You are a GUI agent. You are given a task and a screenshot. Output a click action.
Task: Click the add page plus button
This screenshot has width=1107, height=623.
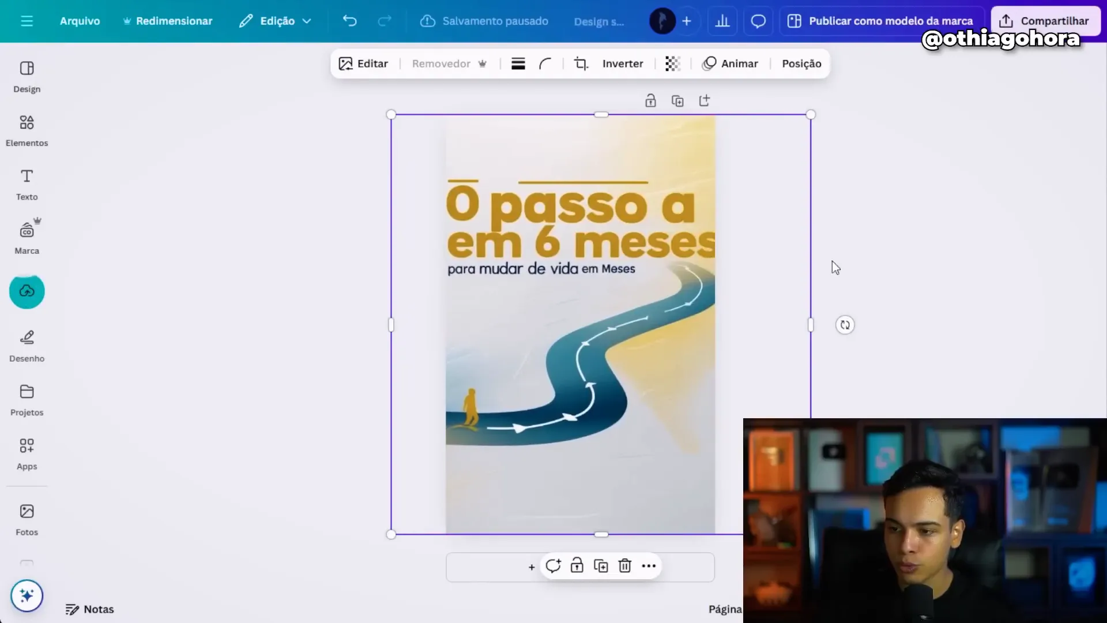click(532, 568)
